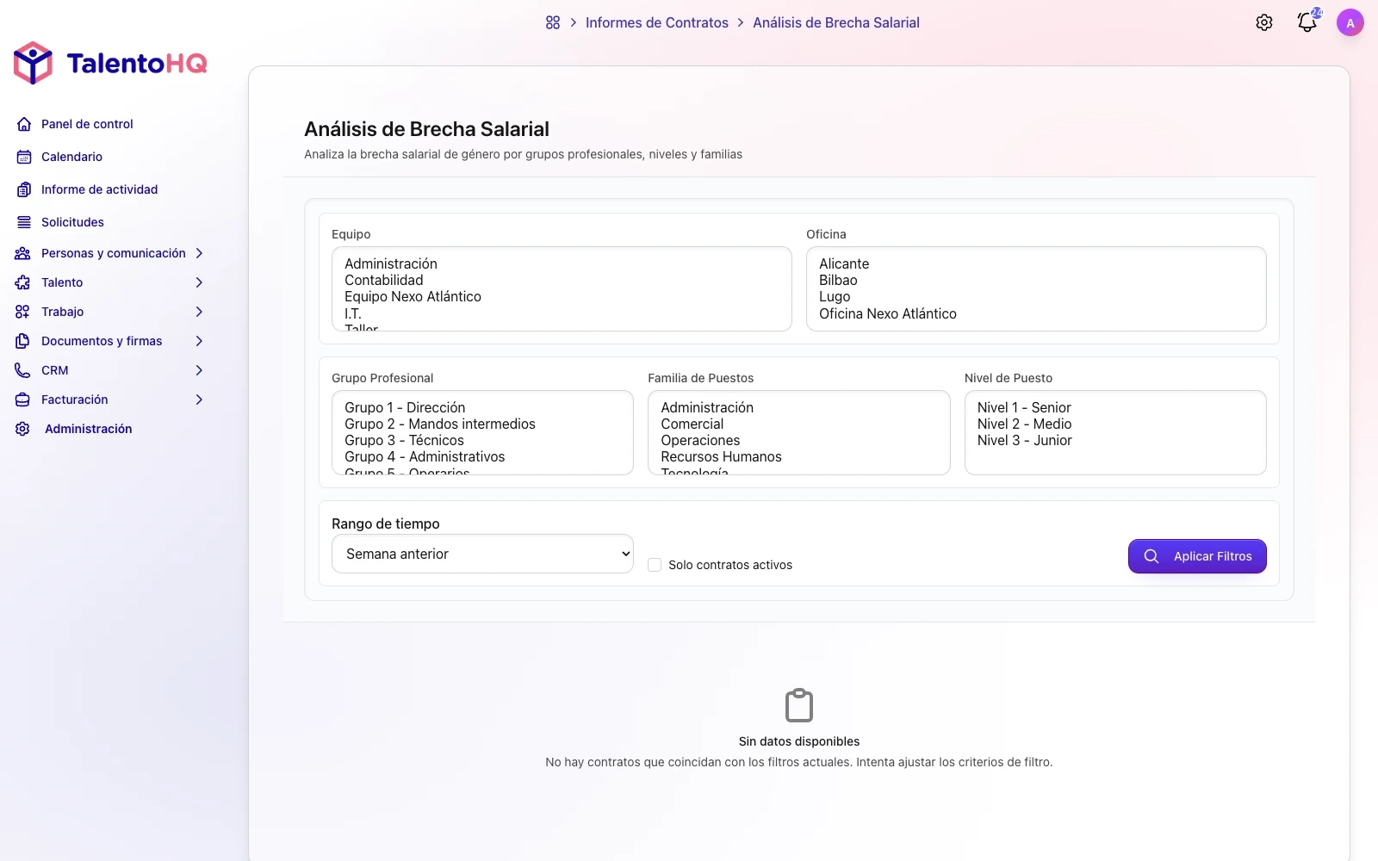Open the breadcrumb apps grid icon
The height and width of the screenshot is (861, 1378).
click(x=553, y=22)
